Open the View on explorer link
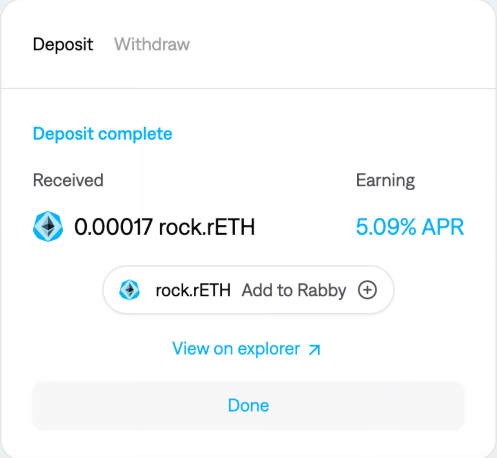The image size is (497, 458). click(x=236, y=349)
